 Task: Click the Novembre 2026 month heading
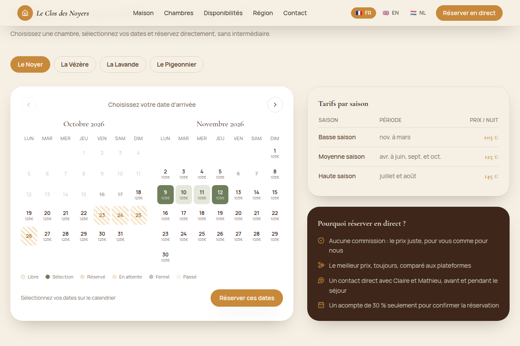coord(220,124)
